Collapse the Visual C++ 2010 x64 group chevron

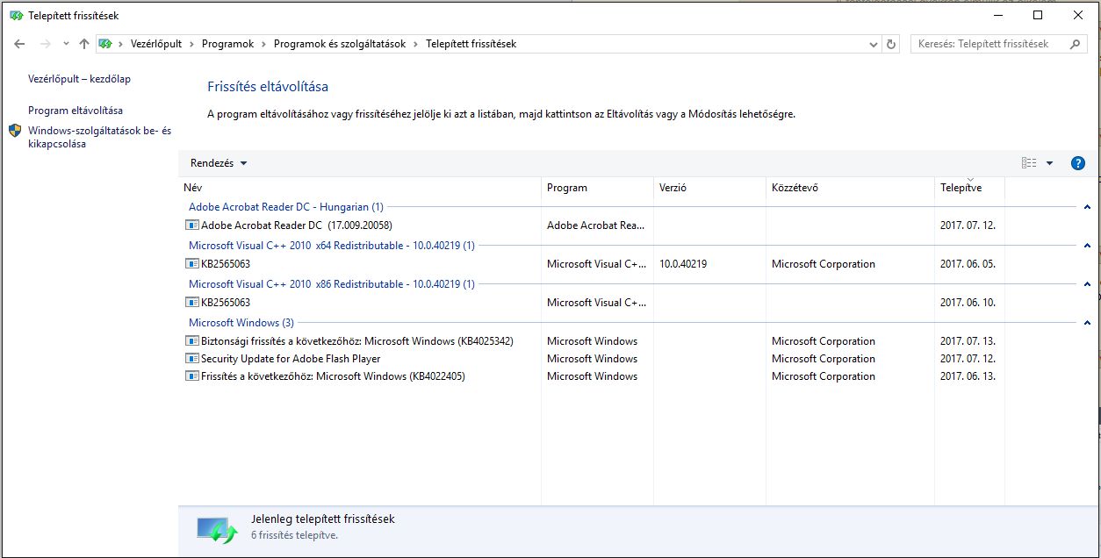click(x=1087, y=246)
